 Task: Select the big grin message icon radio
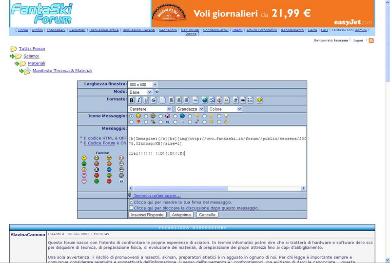146,116
